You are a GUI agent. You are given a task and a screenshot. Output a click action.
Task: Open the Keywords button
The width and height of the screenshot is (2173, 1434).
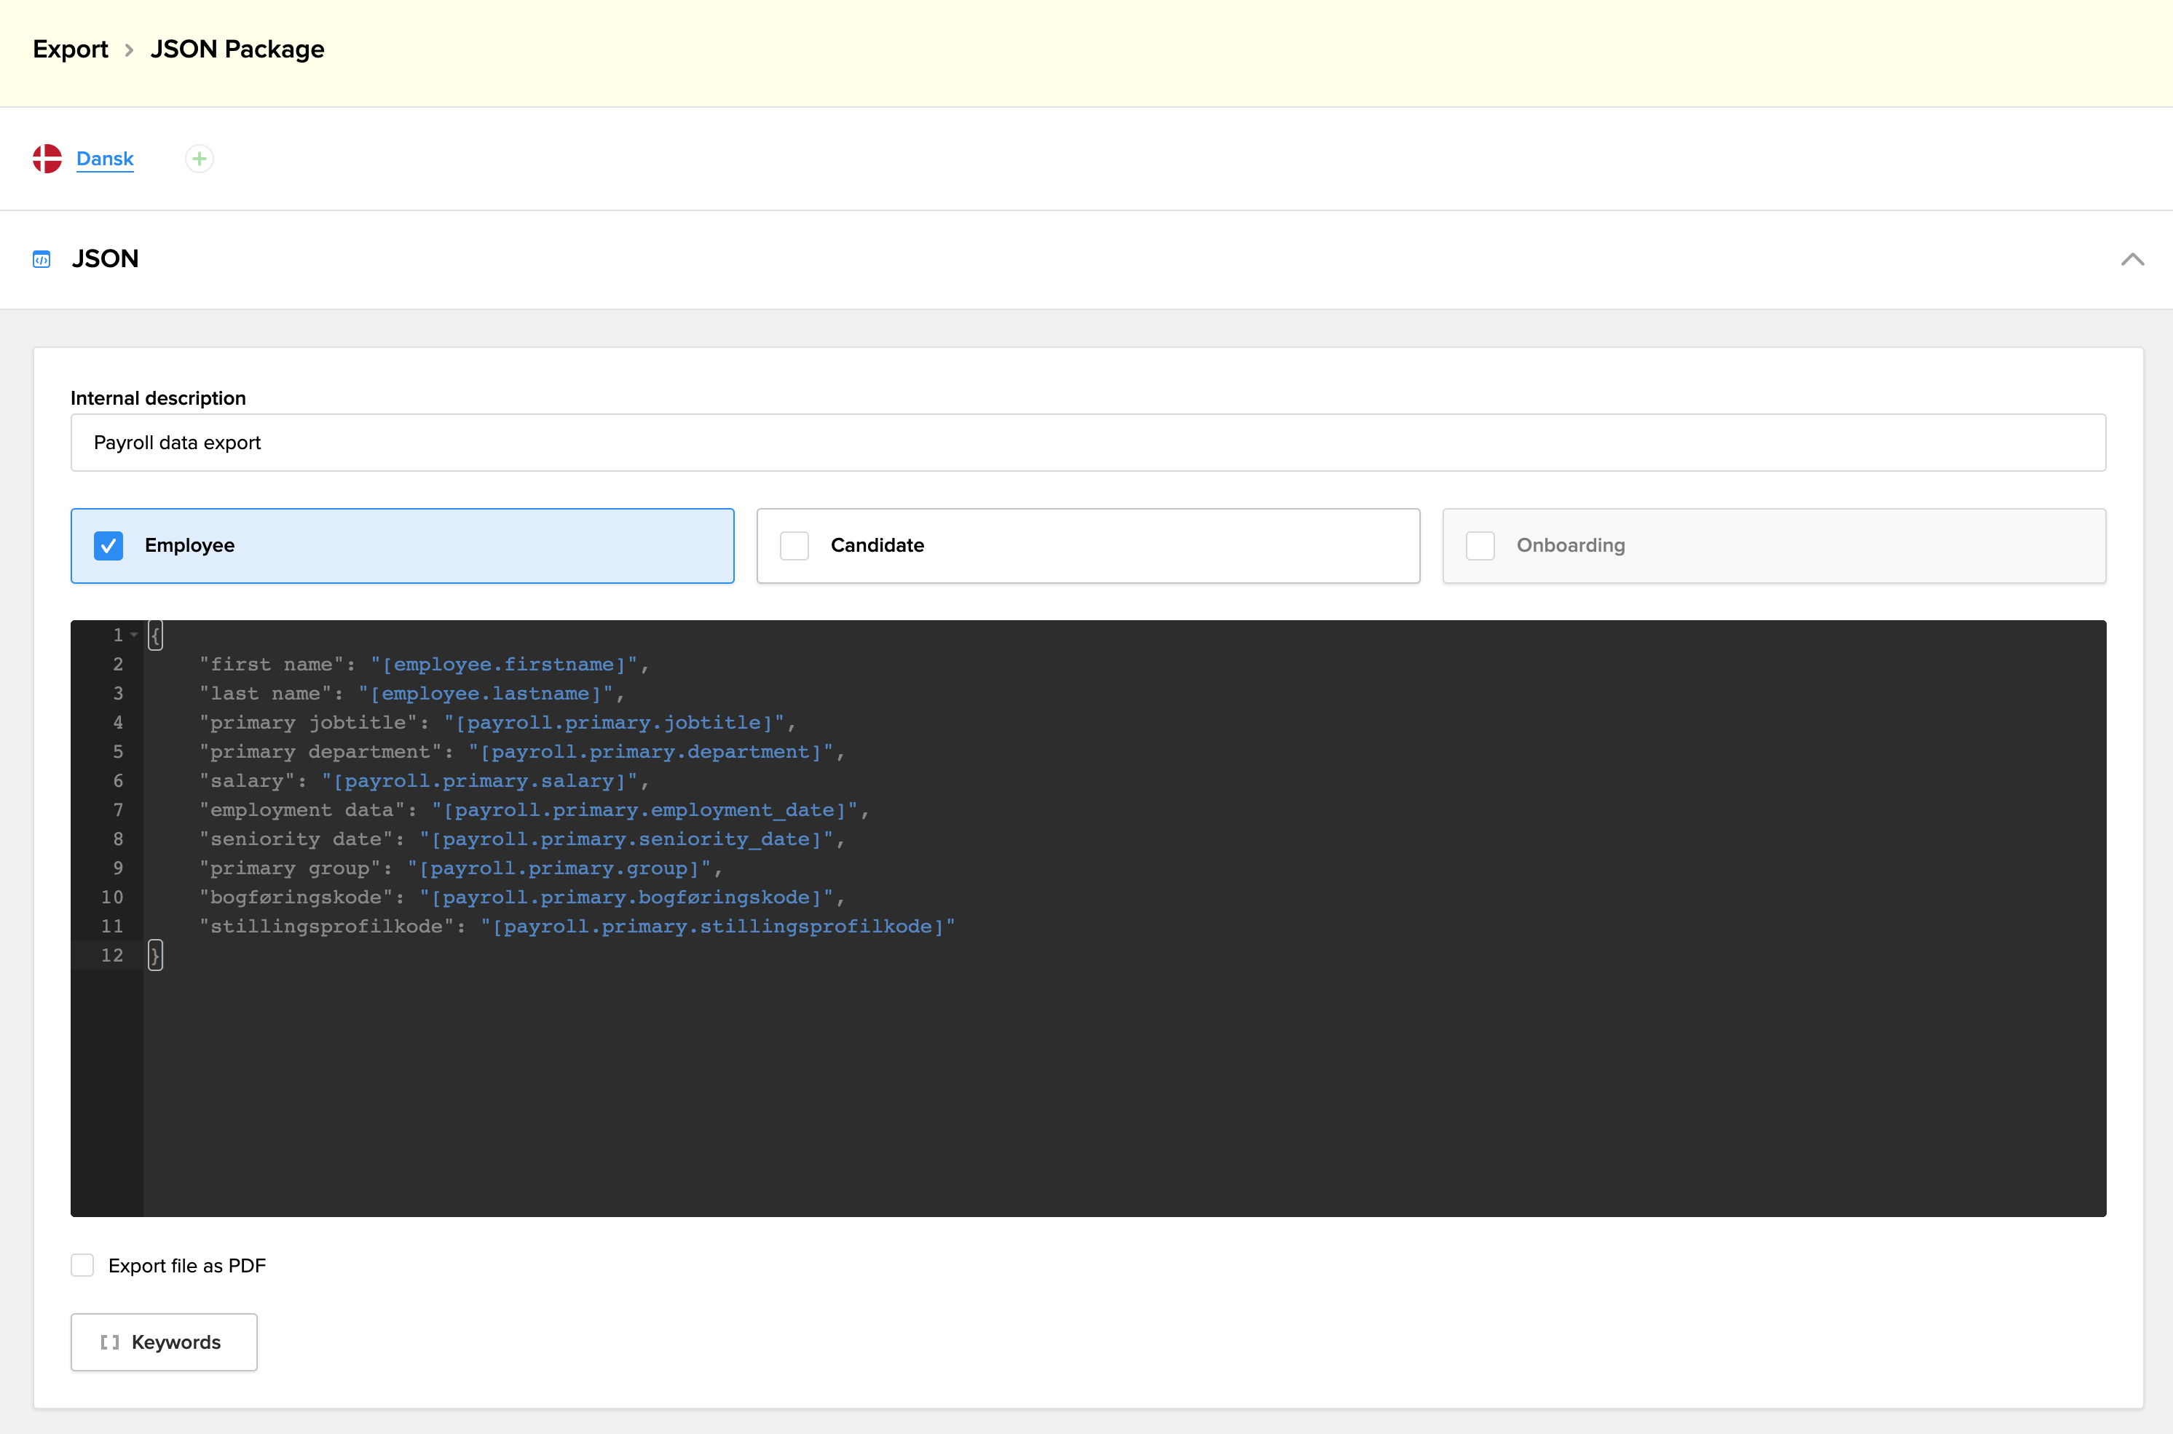164,1342
